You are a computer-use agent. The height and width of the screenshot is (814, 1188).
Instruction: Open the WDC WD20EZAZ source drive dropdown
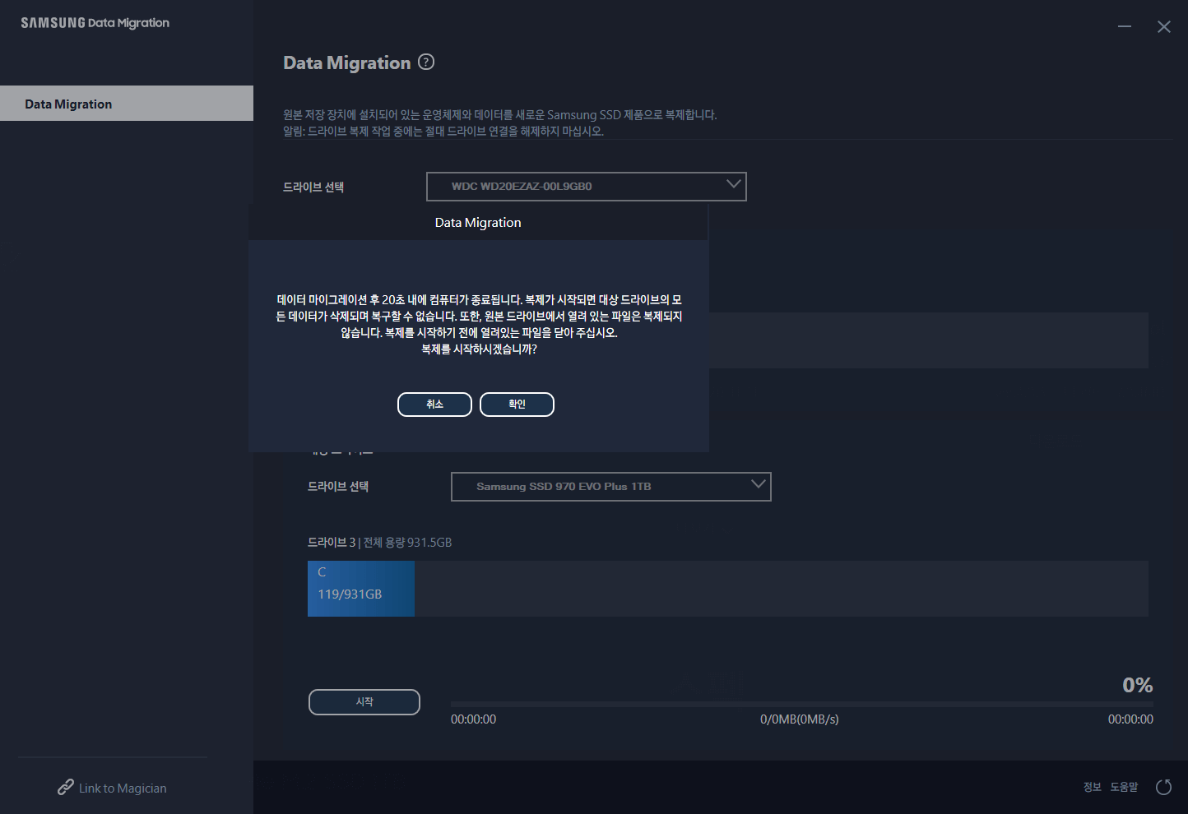(586, 187)
